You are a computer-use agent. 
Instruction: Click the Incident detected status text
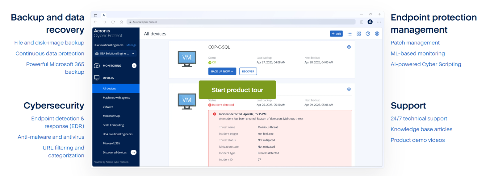(x=223, y=105)
